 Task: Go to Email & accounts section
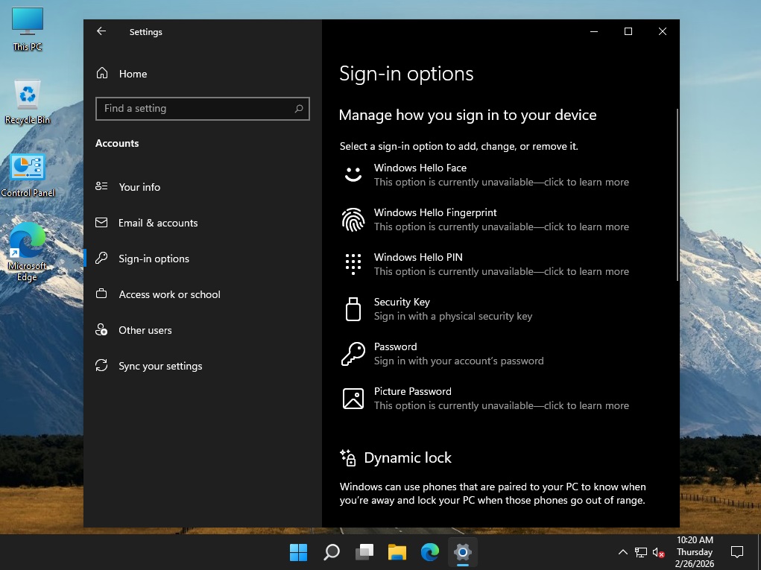click(x=158, y=223)
